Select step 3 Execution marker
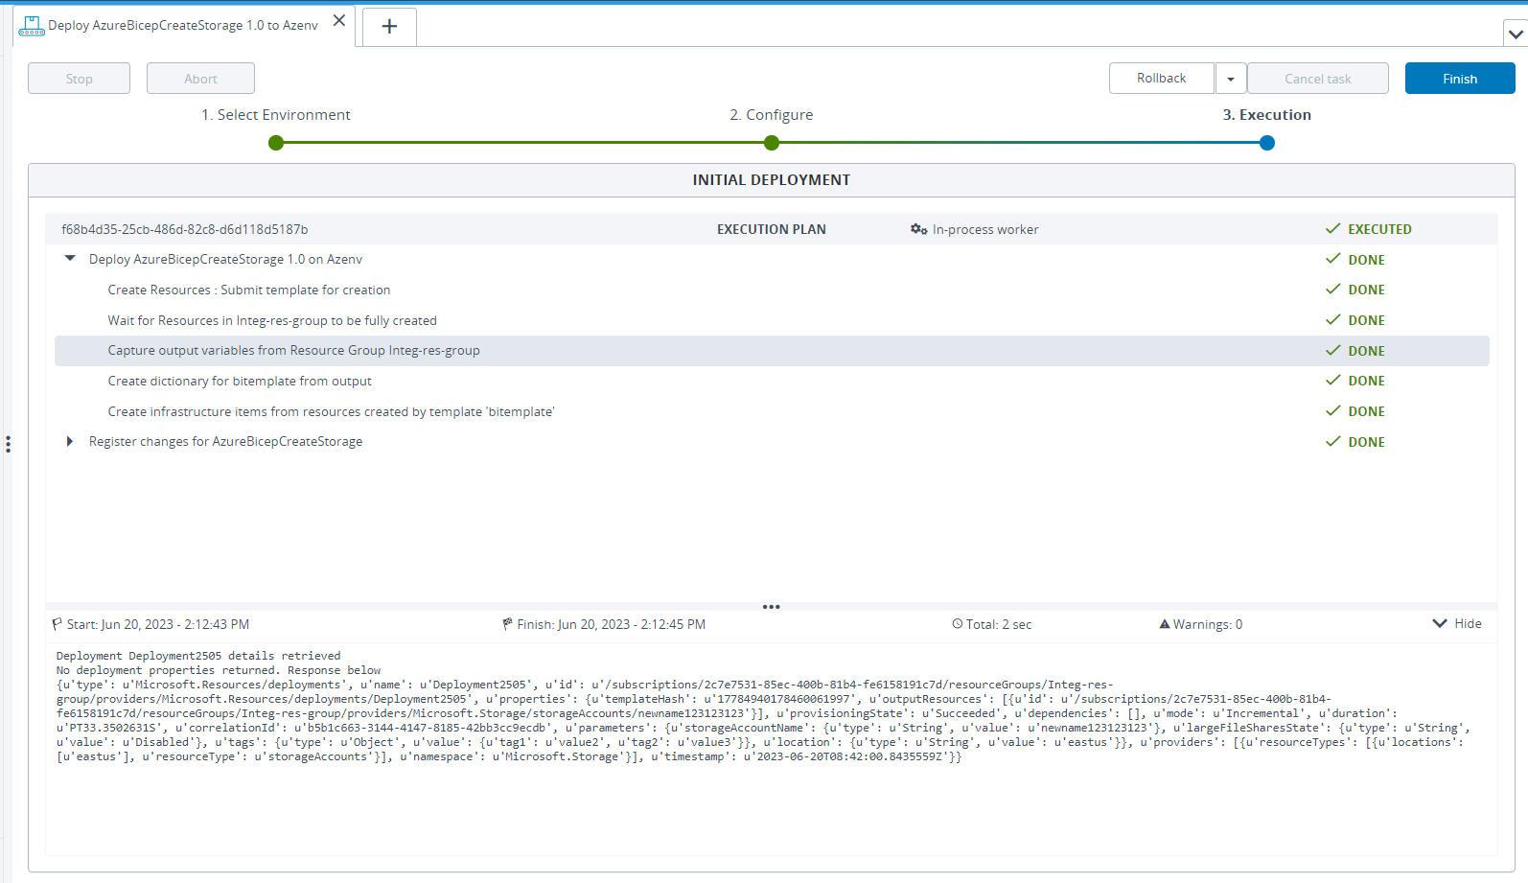This screenshot has width=1528, height=883. (x=1267, y=143)
